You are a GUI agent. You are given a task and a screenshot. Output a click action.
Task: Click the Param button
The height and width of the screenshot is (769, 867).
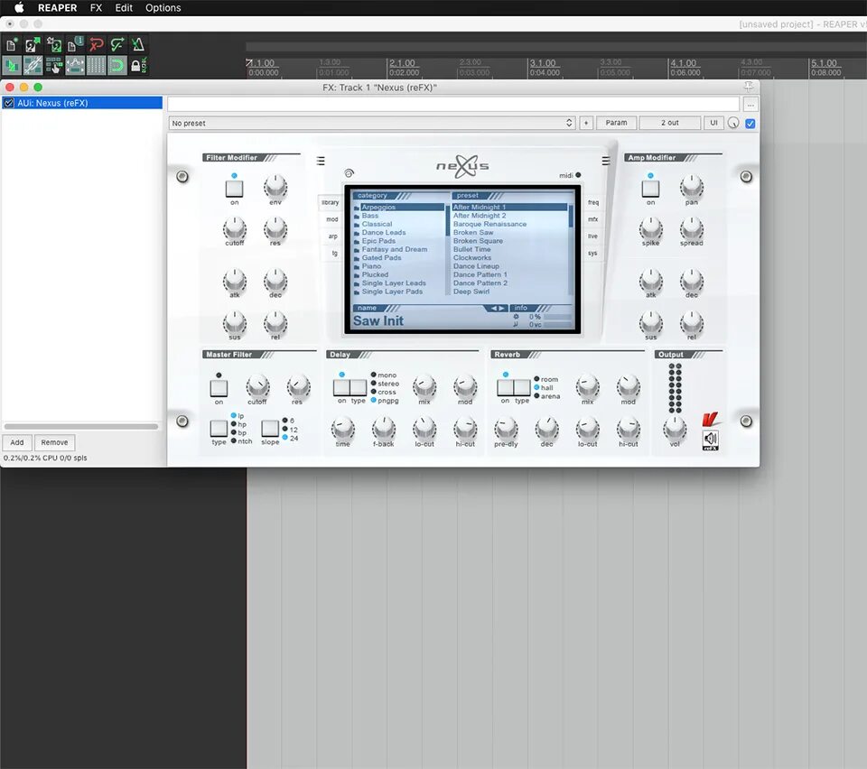(x=616, y=123)
